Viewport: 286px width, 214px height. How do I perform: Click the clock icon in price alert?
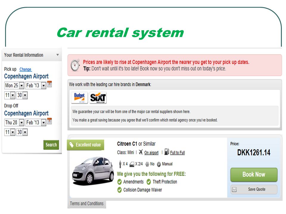click(x=75, y=65)
